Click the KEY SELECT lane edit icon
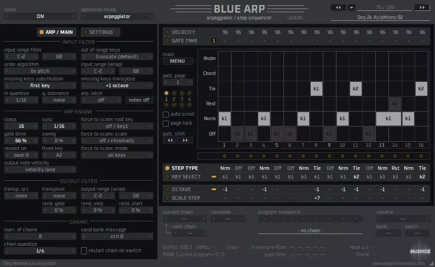 point(213,177)
